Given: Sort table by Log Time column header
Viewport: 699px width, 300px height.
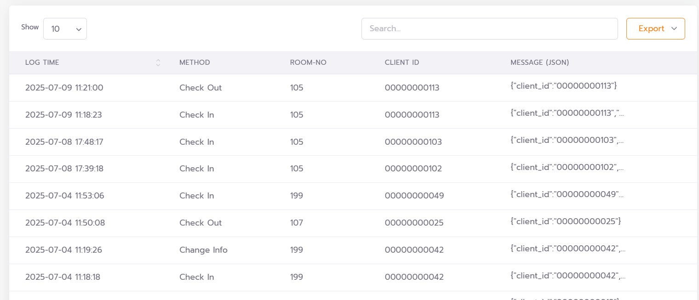Looking at the screenshot, I should [x=42, y=62].
